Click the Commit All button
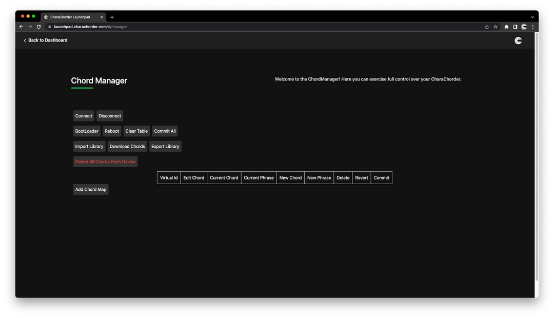 pos(165,131)
